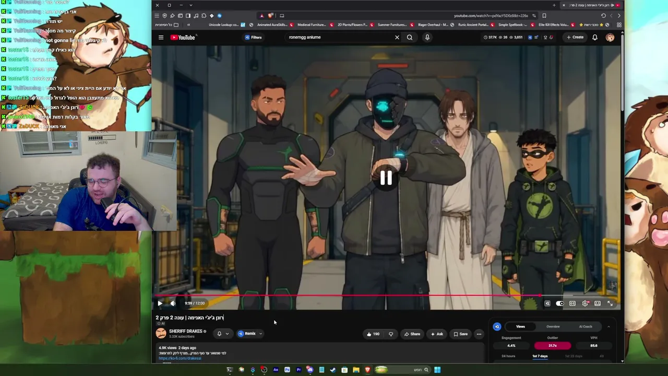Select the Overview tab in vidIQ panel
Screen dimensions: 668x376
[x=553, y=327]
